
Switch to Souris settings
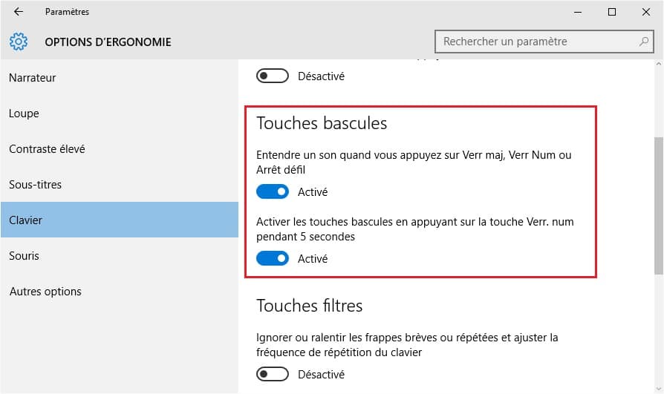pyautogui.click(x=24, y=256)
